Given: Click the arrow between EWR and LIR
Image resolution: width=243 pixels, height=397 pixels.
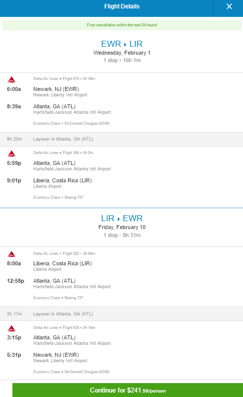Looking at the screenshot, I should coord(125,45).
